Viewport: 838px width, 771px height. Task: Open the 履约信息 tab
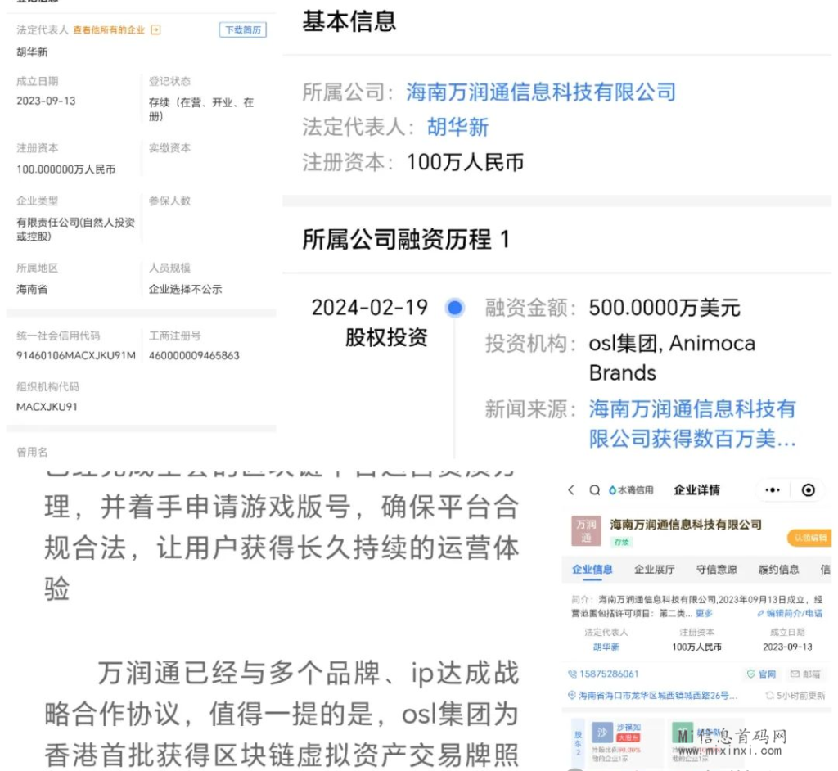778,570
